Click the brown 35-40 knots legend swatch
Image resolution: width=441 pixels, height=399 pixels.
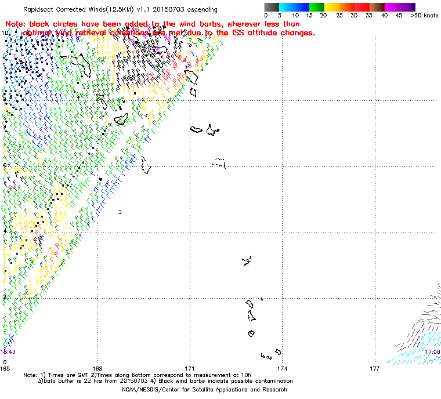(377, 7)
